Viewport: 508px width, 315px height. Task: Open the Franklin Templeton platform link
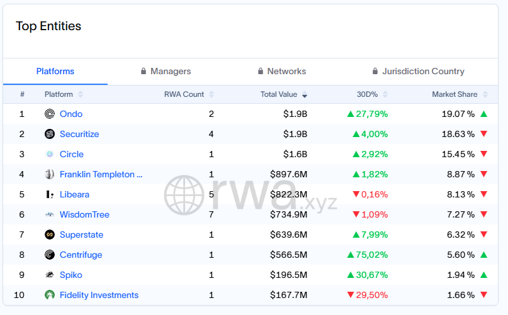[101, 174]
